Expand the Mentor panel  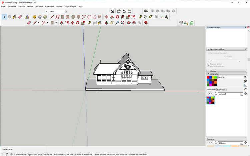tap(208, 71)
